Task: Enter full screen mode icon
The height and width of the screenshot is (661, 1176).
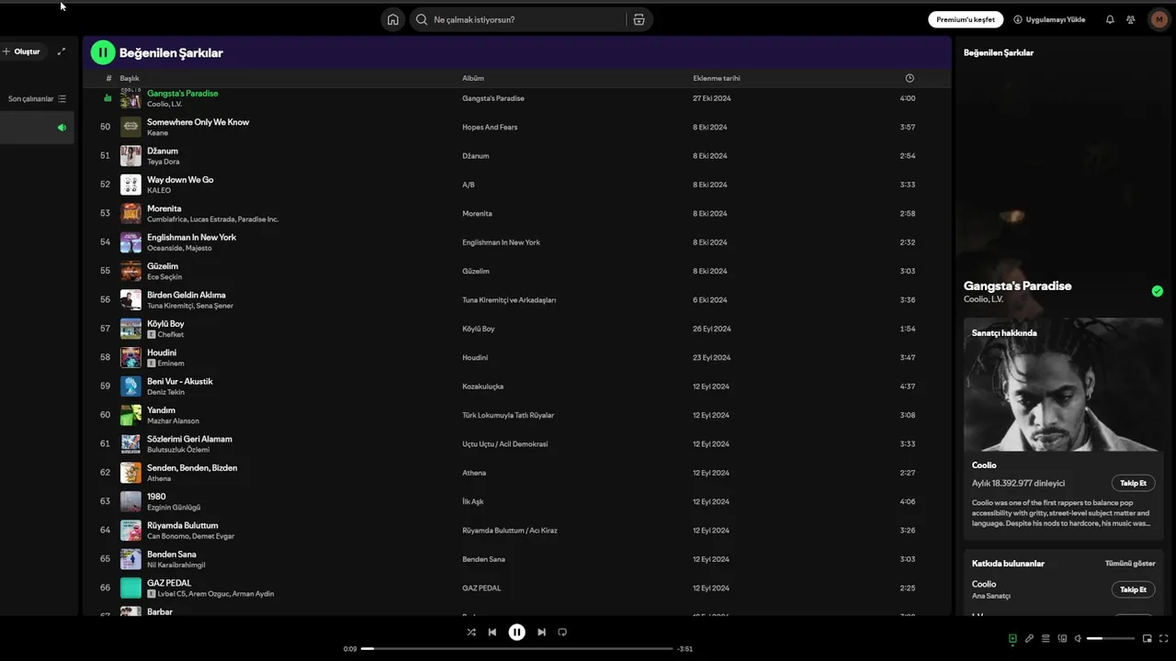Action: [x=1163, y=638]
